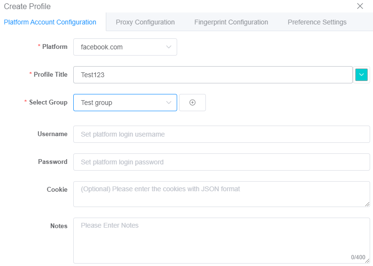This screenshot has height=266, width=373.
Task: Click the Password input field
Action: (x=222, y=162)
